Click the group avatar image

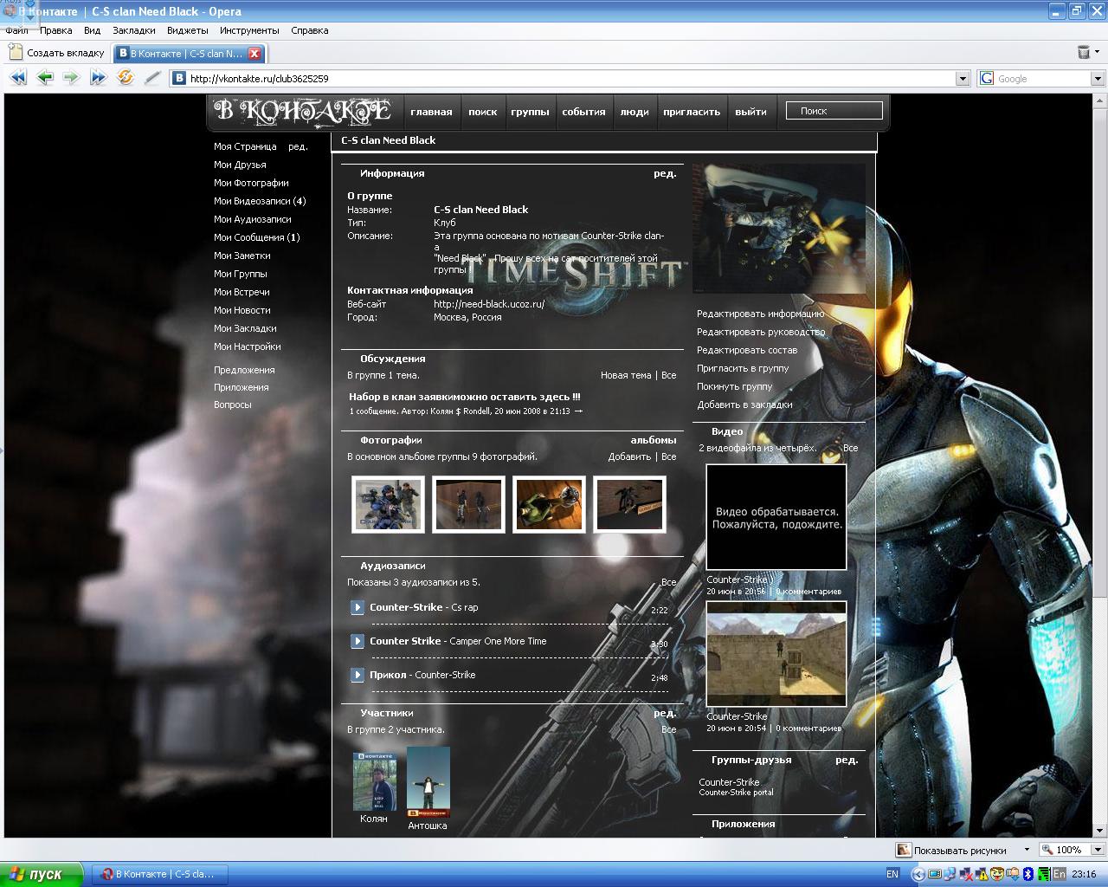point(781,229)
